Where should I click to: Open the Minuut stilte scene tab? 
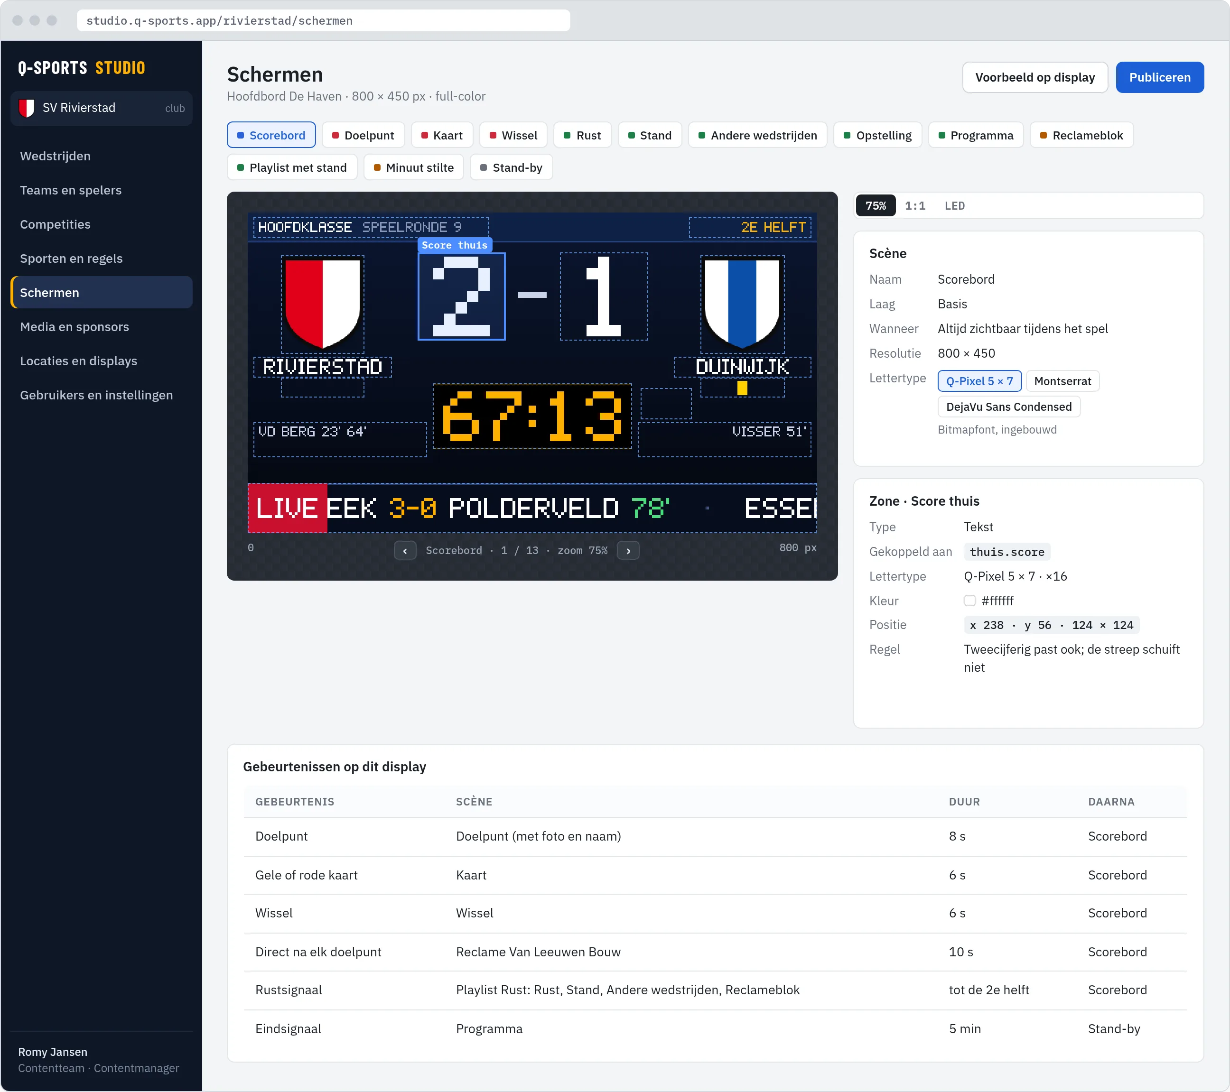point(414,168)
